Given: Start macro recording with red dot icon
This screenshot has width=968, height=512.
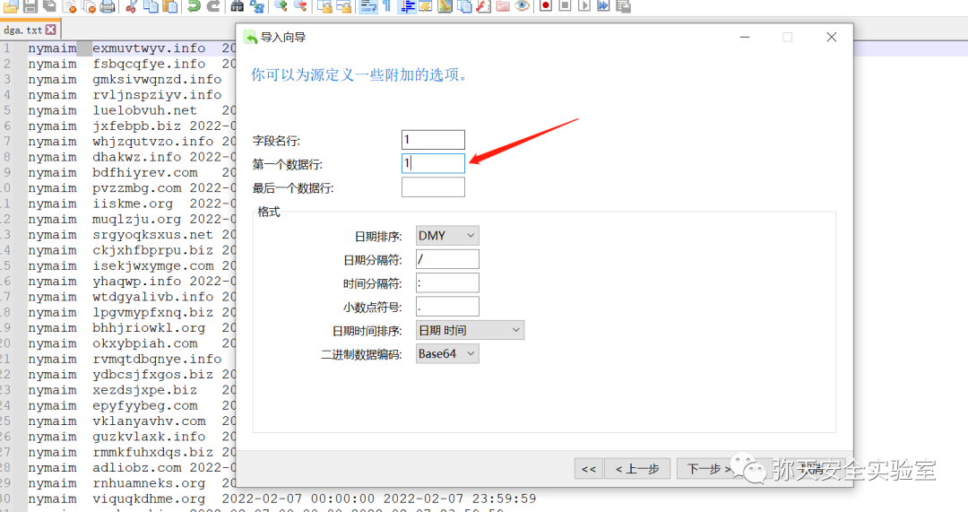Looking at the screenshot, I should pos(546,6).
